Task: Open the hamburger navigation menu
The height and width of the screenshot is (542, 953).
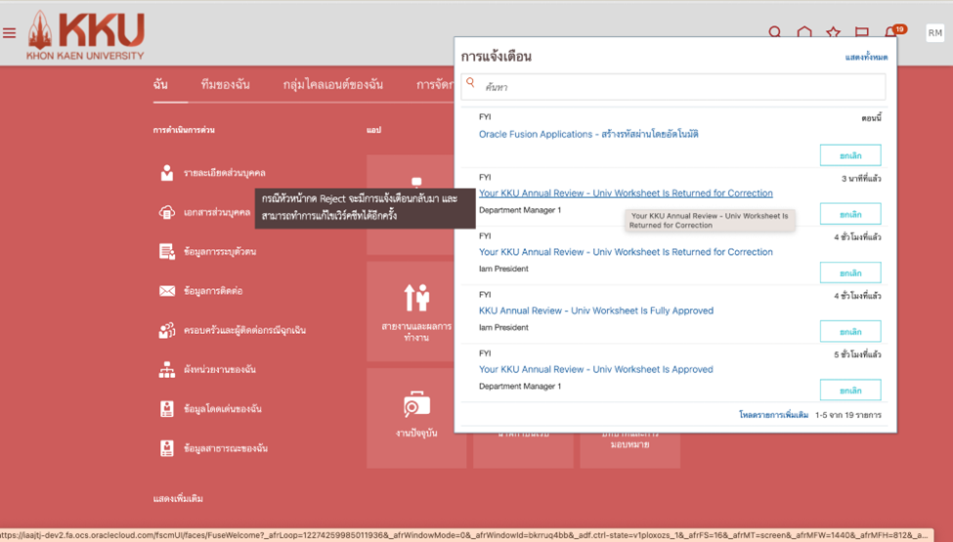Action: [x=10, y=33]
